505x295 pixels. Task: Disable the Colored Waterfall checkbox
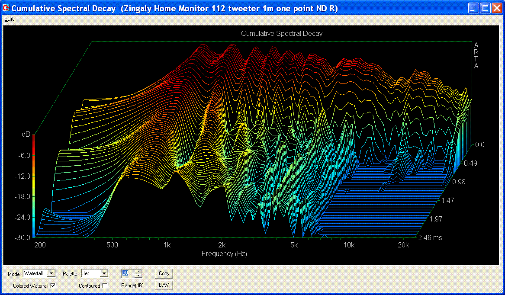tap(53, 285)
